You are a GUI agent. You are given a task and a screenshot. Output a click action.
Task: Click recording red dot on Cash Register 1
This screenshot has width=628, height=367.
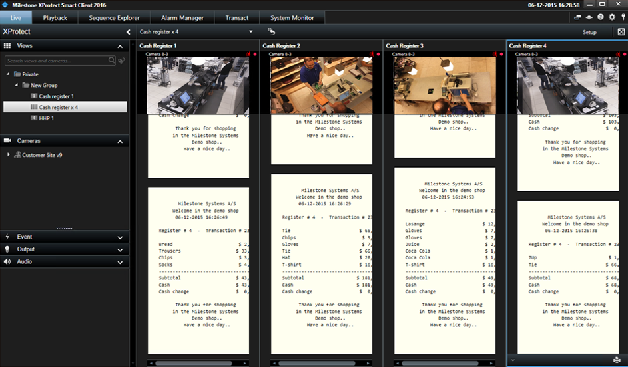pos(254,54)
